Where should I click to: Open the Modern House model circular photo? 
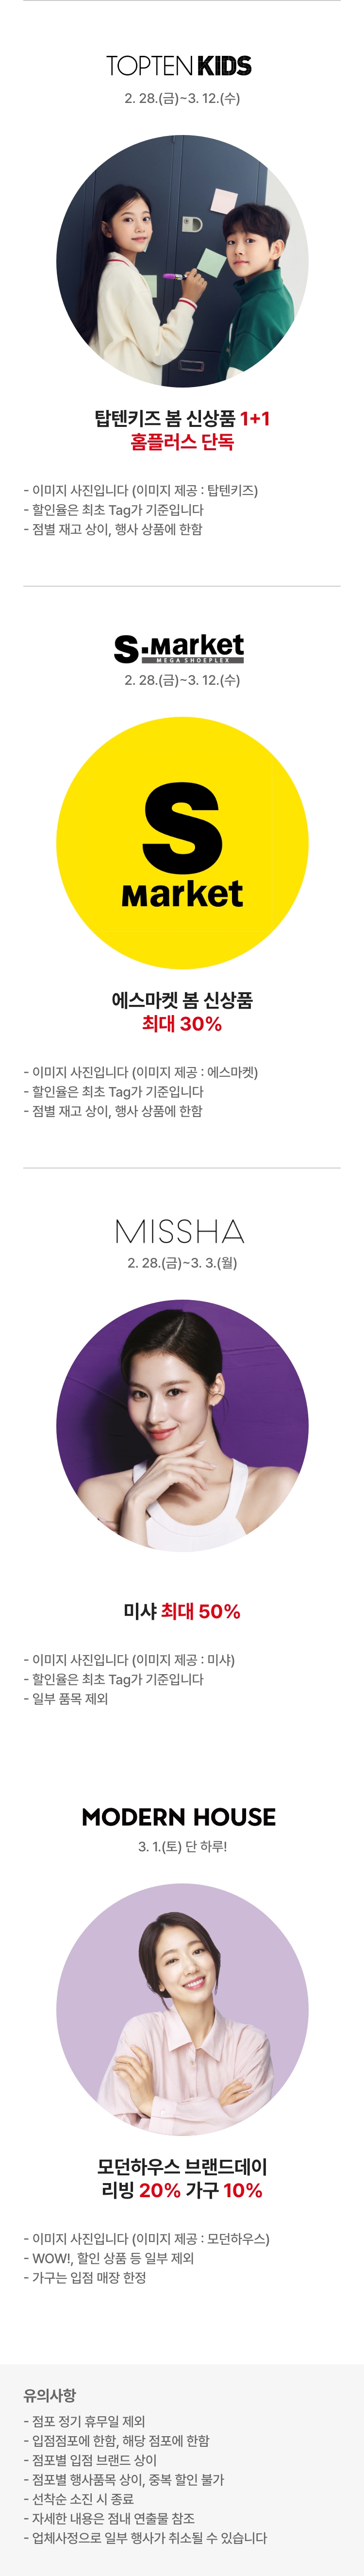[182, 2009]
